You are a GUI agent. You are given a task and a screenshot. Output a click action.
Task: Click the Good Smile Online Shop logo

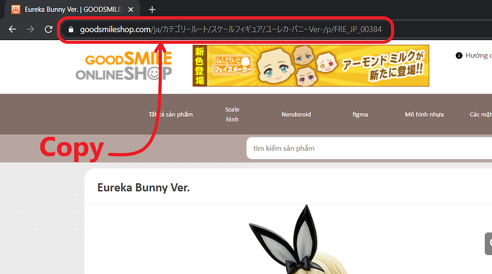point(124,66)
